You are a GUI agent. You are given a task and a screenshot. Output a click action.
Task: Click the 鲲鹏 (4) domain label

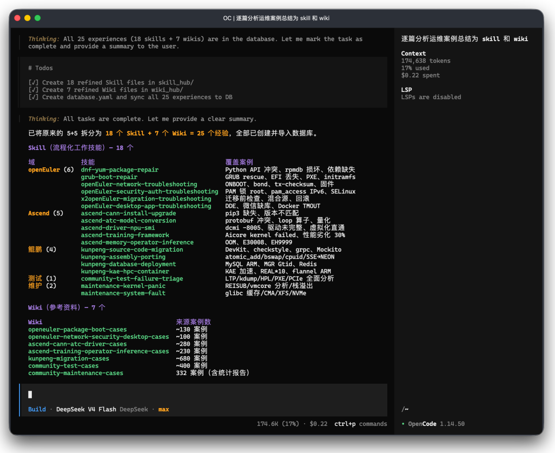[x=42, y=250]
